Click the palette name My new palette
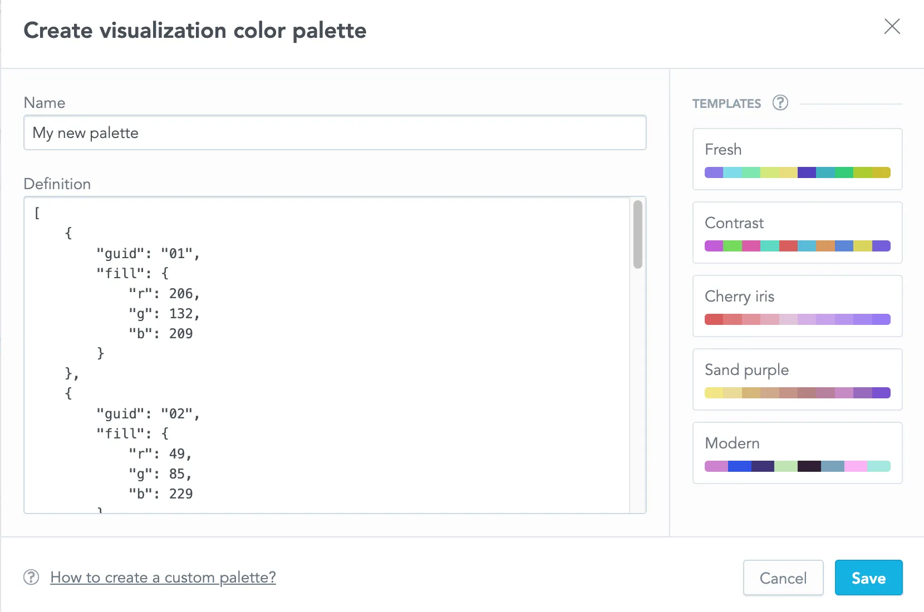This screenshot has height=612, width=924. (86, 133)
